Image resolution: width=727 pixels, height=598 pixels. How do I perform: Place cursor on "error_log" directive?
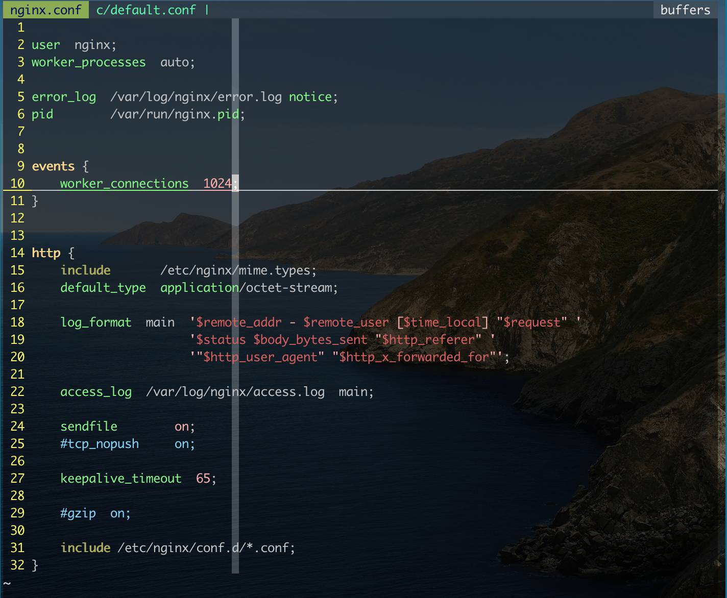click(64, 97)
